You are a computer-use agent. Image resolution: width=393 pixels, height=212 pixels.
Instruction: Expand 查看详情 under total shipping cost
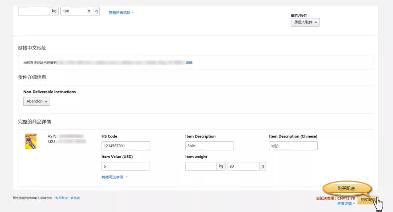[346, 204]
